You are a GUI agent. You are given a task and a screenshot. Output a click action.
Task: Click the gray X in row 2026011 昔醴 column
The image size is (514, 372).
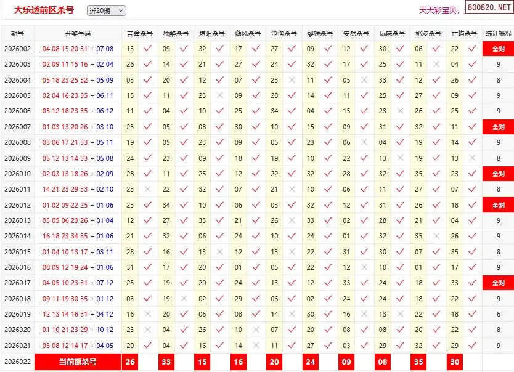(x=147, y=189)
